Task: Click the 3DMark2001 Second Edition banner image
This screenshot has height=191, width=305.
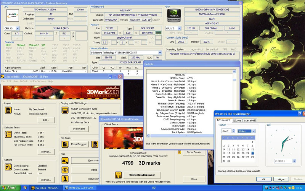Action: 62,92
